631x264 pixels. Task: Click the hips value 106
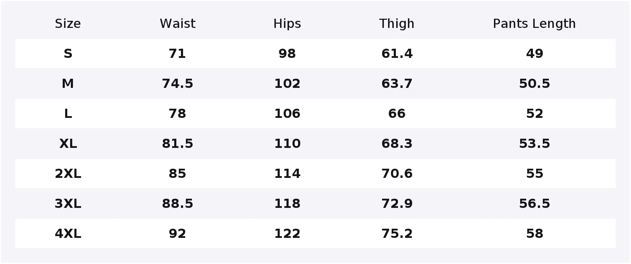coord(287,114)
